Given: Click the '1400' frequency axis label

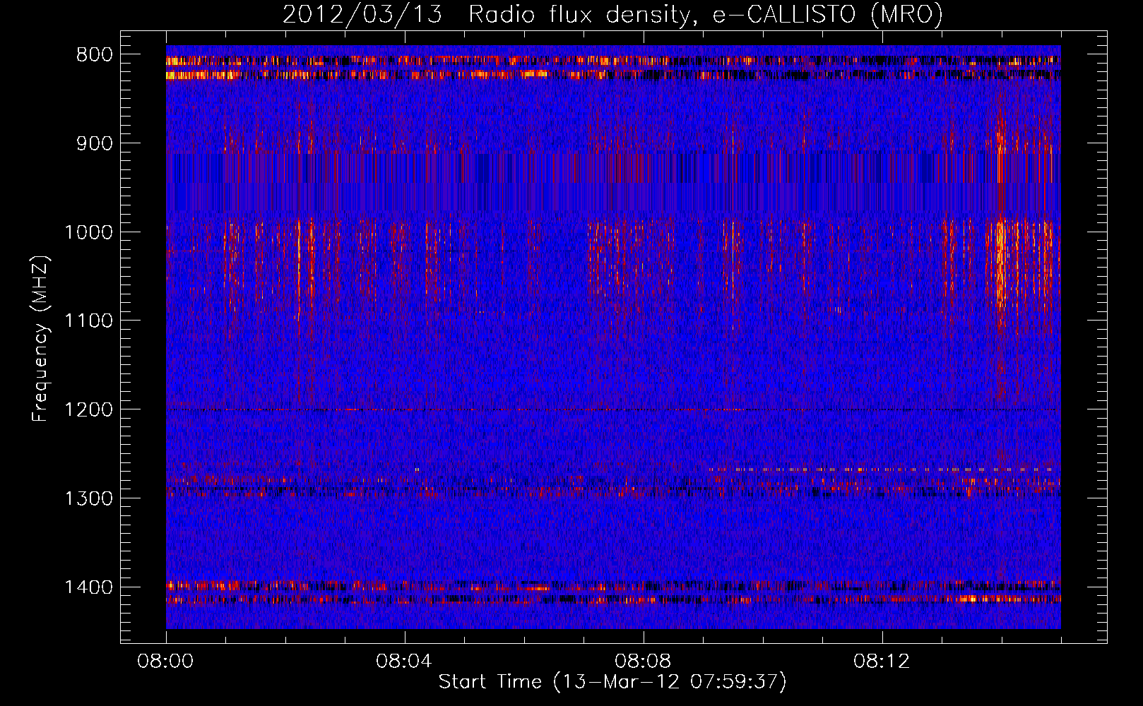Looking at the screenshot, I should pos(88,587).
